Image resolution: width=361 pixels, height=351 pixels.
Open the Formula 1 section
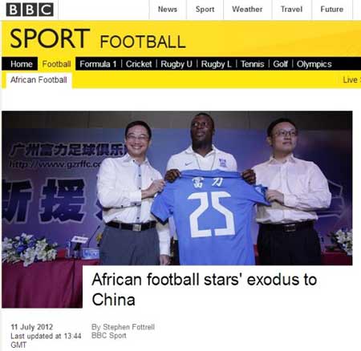(x=98, y=64)
